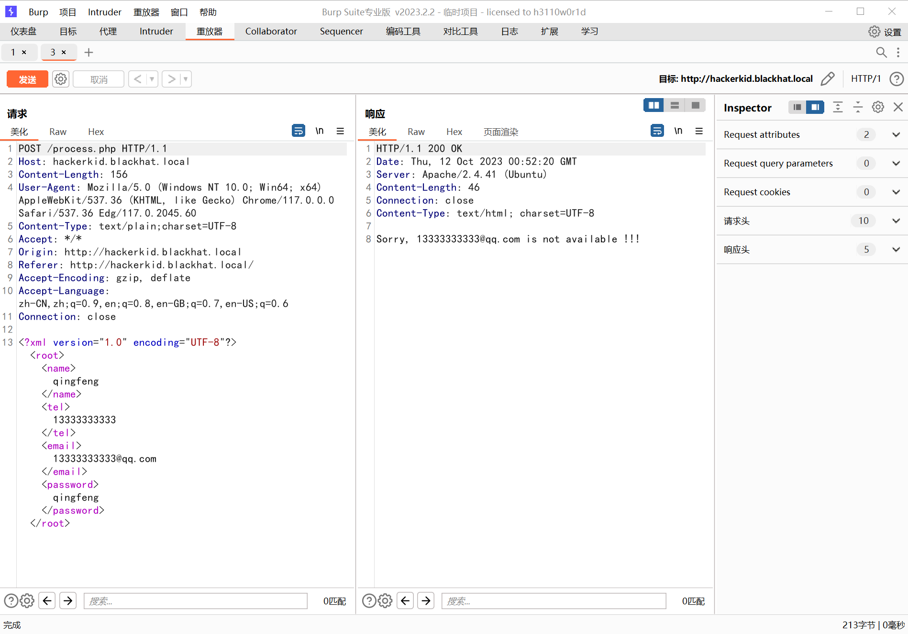Open response 页面渲染 render tab
The width and height of the screenshot is (908, 634).
(501, 132)
